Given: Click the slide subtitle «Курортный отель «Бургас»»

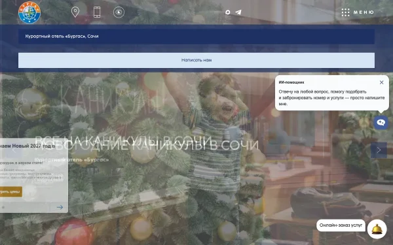Looking at the screenshot, I should pos(71,159).
